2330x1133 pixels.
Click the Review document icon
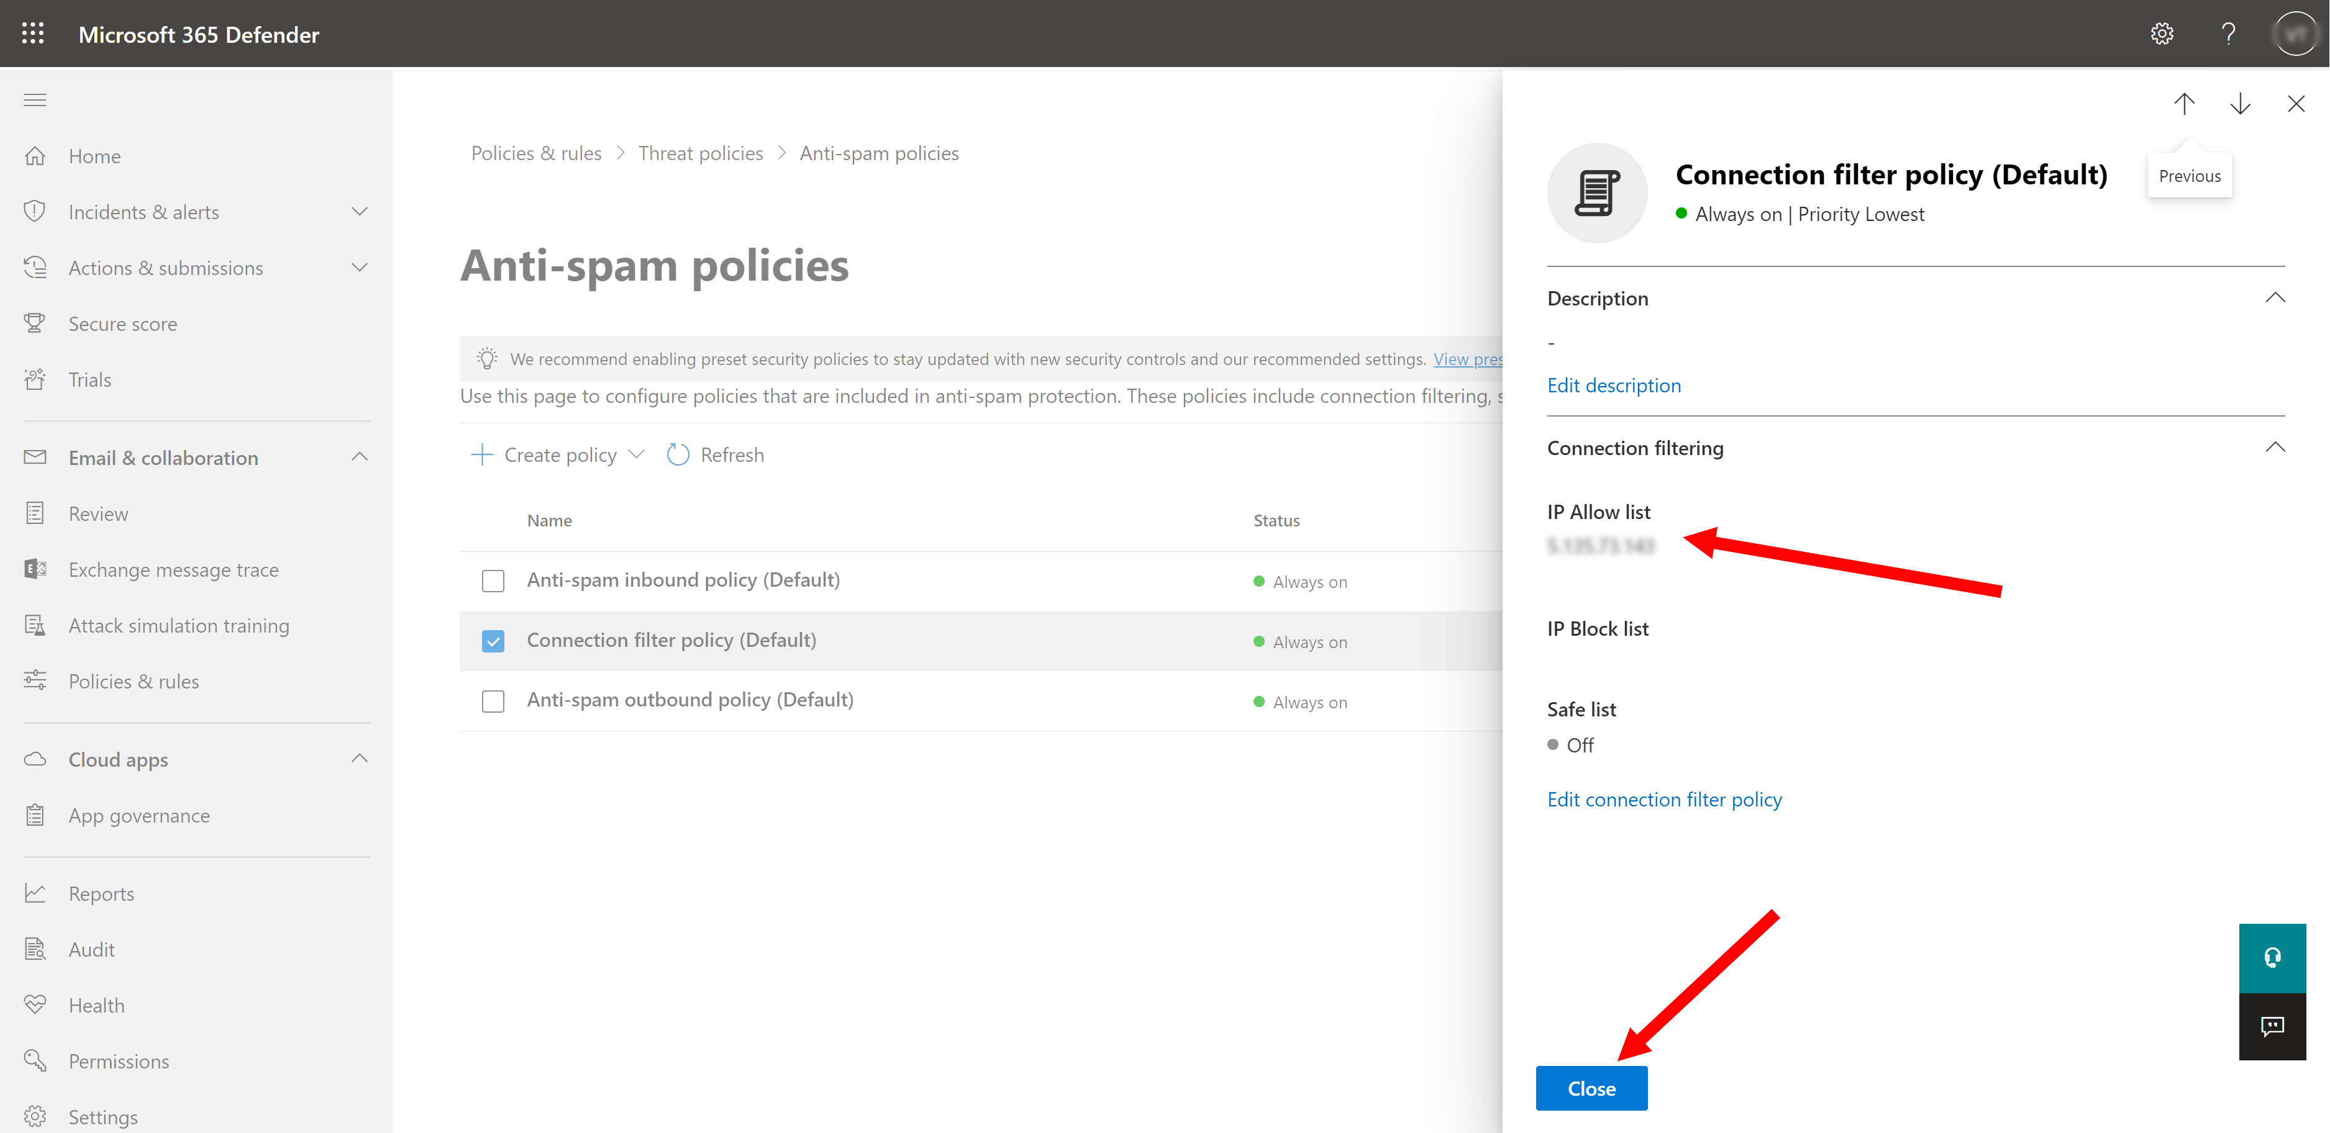[x=35, y=513]
